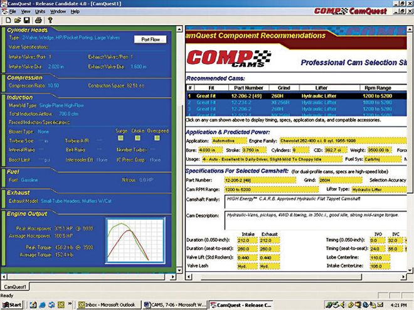Click the left panel horizontal scroll right arrow
The height and width of the screenshot is (310, 414).
click(x=172, y=277)
